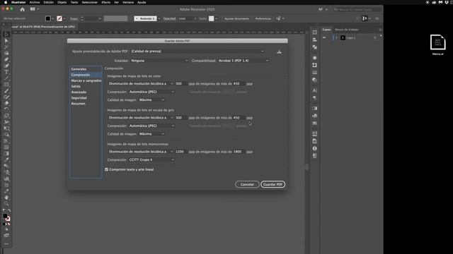
Task: Select the Paintbrush tool
Action: [x=6, y=91]
